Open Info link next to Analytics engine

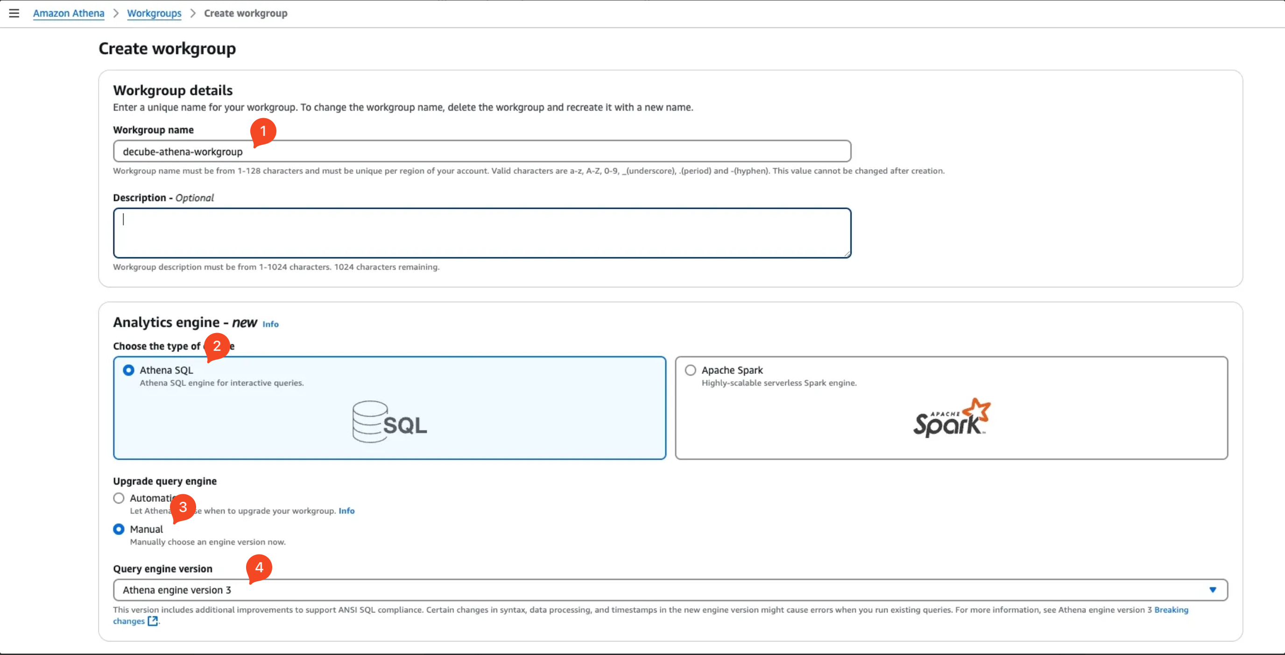[x=270, y=324]
